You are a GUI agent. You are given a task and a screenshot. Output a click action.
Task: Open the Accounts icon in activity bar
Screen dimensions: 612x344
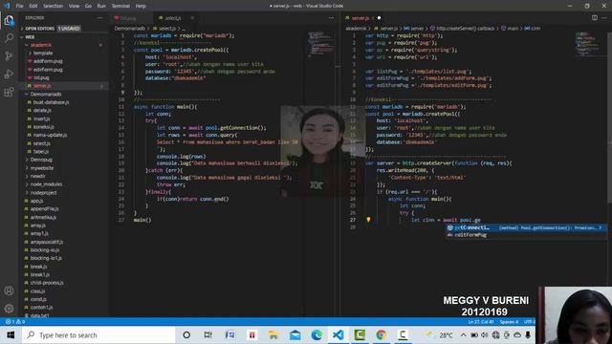[x=9, y=290]
